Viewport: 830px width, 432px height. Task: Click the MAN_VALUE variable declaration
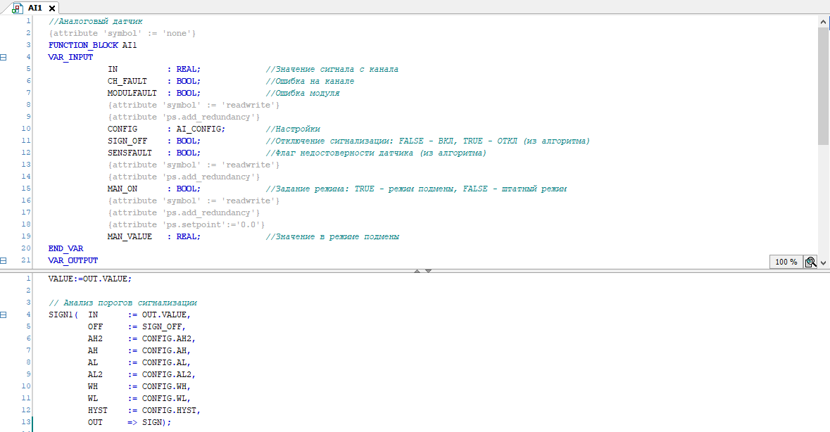click(x=130, y=236)
